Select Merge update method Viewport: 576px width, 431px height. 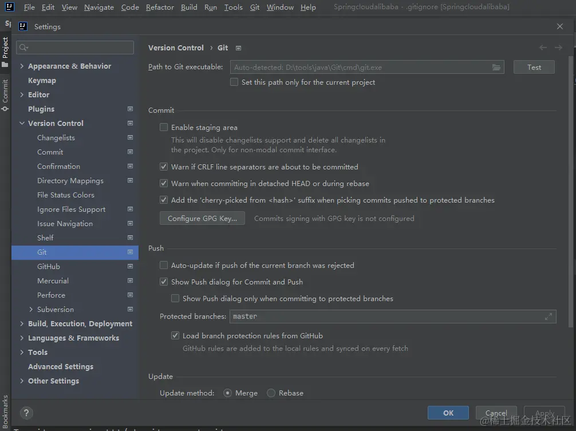point(228,393)
